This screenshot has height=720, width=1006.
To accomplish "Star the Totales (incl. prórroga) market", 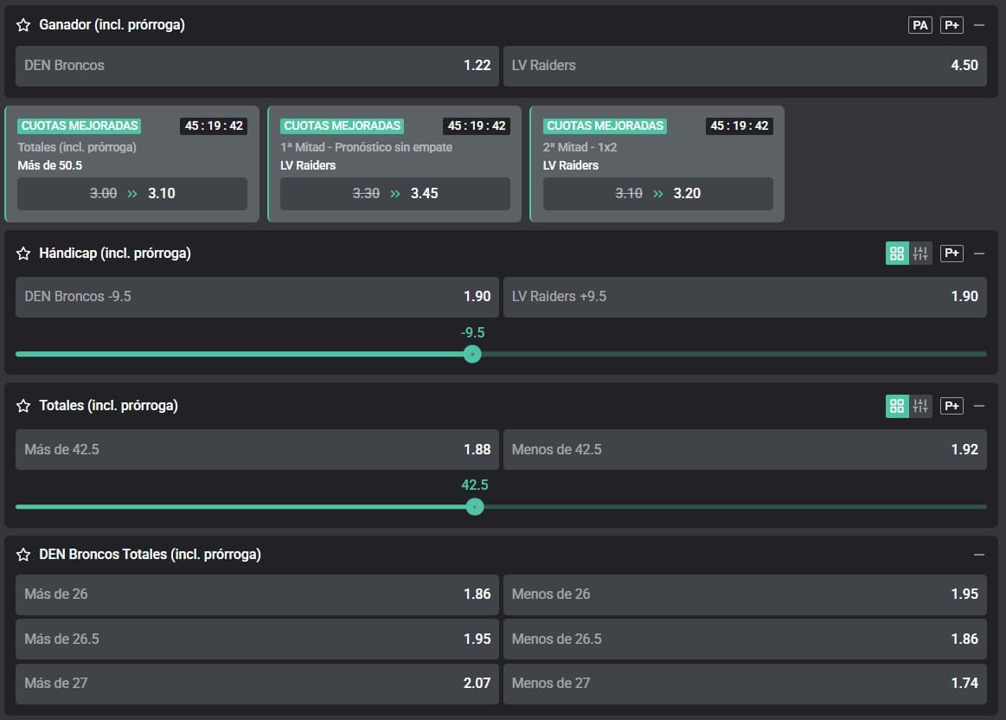I will [x=23, y=406].
